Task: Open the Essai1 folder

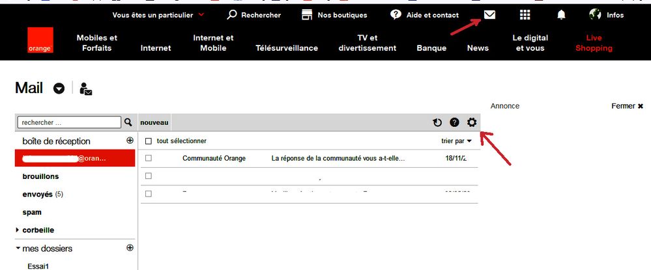Action: coord(38,266)
